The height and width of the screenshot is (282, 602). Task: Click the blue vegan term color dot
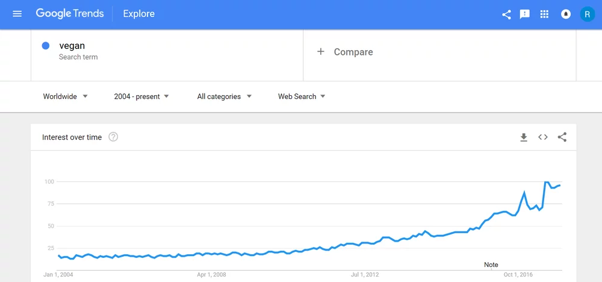(x=46, y=46)
